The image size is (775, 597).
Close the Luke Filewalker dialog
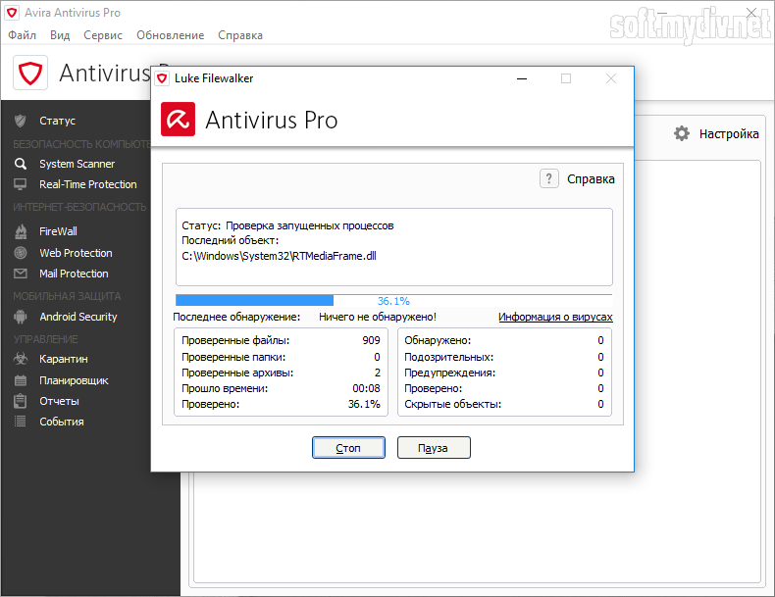point(611,78)
